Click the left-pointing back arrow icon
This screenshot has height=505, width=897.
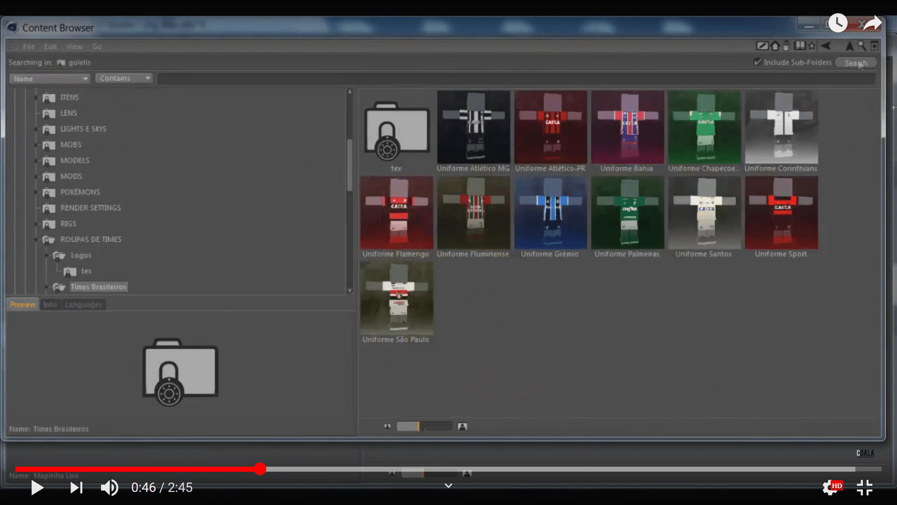826,46
